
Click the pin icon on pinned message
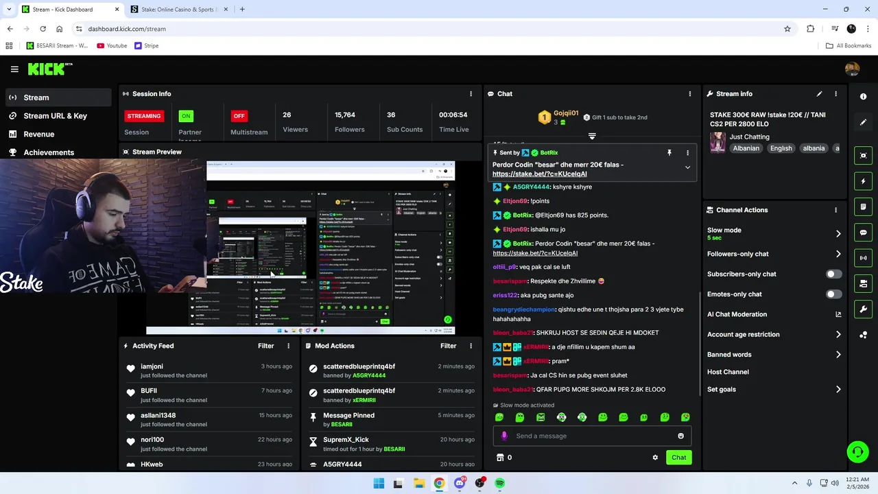click(x=669, y=152)
